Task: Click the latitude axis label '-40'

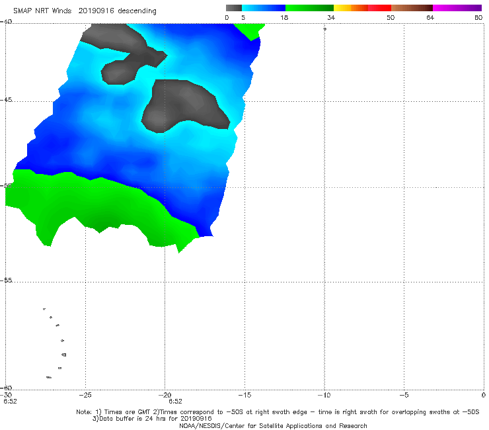Action: 6,22
